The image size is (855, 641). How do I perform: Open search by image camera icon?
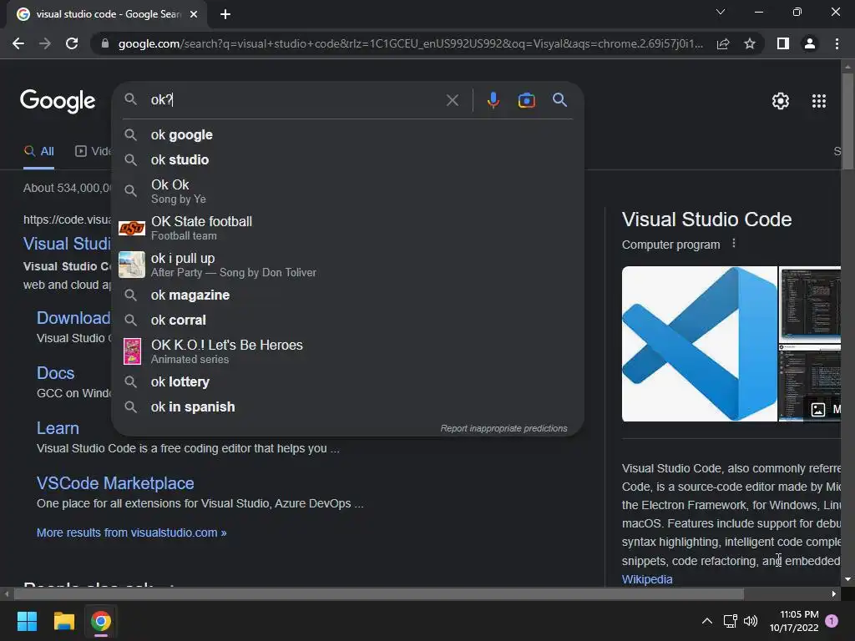coord(526,100)
